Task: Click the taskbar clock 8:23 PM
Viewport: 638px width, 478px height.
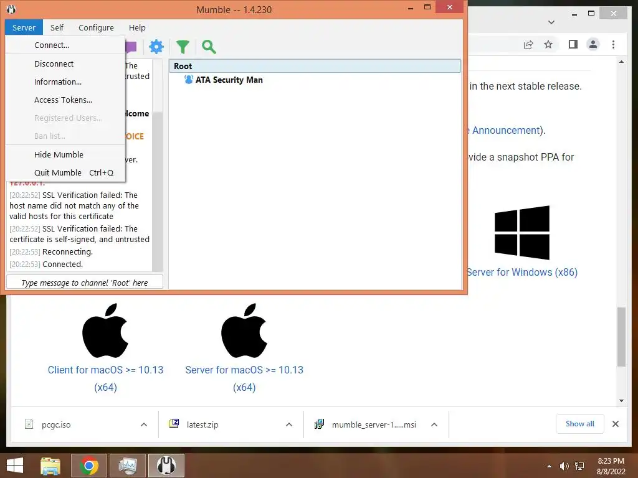Action: [611, 461]
